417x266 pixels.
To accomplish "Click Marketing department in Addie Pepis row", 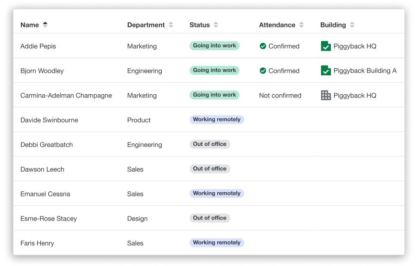I will click(142, 46).
